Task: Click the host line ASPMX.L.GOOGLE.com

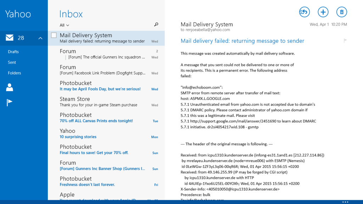Action: (x=205, y=98)
